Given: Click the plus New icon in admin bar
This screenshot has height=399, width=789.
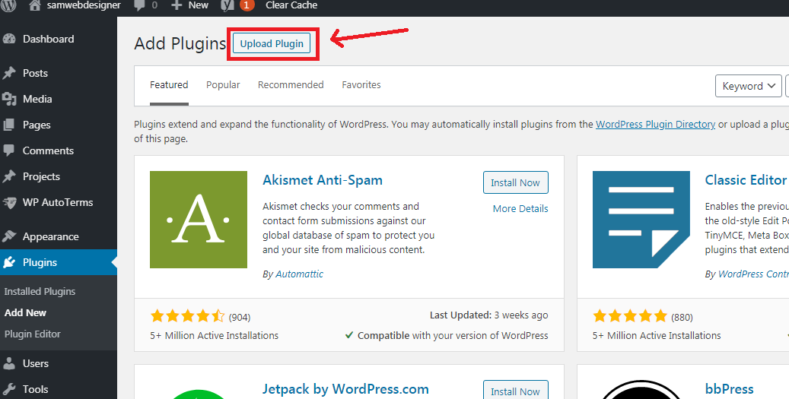Looking at the screenshot, I should [176, 5].
